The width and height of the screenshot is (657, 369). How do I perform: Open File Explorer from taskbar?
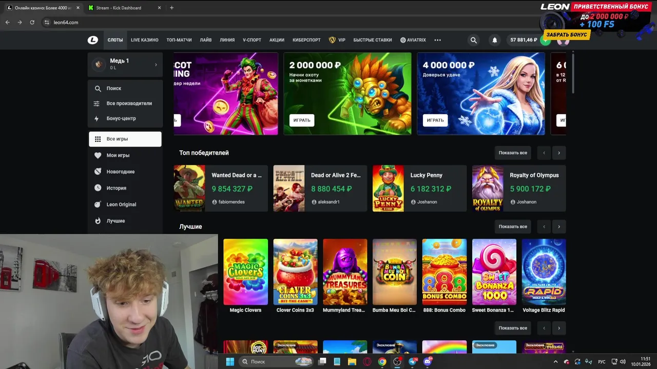(x=352, y=362)
